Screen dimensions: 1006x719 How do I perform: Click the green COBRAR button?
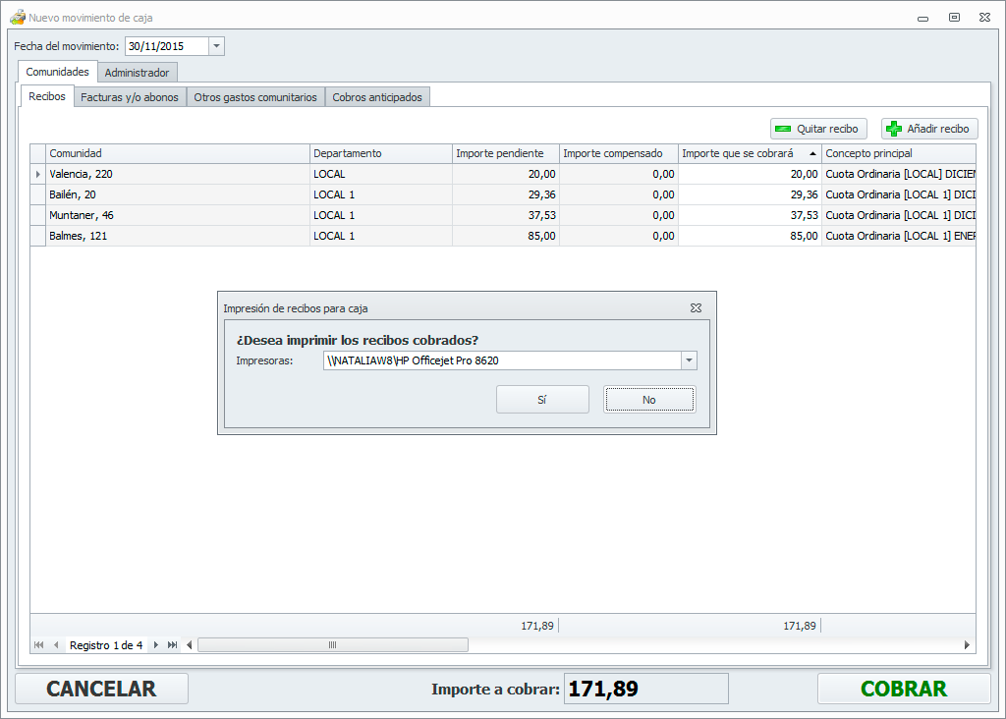pyautogui.click(x=903, y=690)
